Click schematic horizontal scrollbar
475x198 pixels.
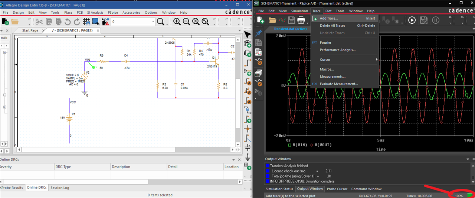pyautogui.click(x=127, y=150)
